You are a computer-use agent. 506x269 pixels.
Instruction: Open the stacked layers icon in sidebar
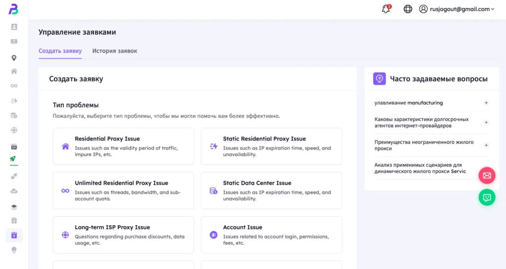pos(14,207)
